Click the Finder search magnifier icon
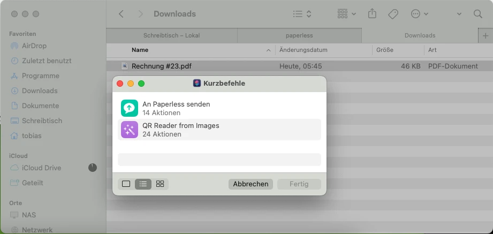Screen dimensions: 493x234 point(478,14)
